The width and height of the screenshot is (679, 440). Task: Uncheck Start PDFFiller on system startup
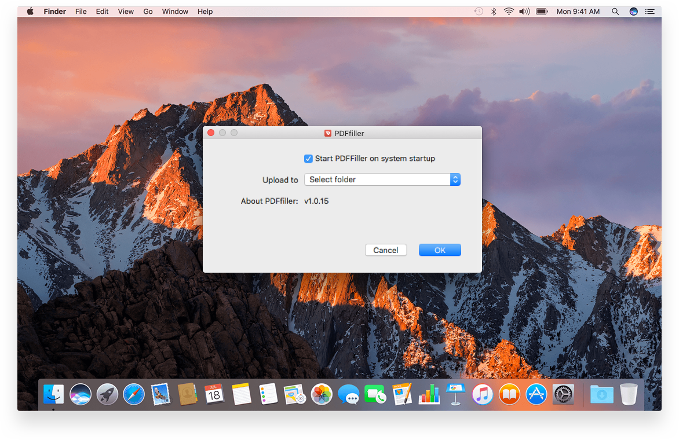point(308,159)
